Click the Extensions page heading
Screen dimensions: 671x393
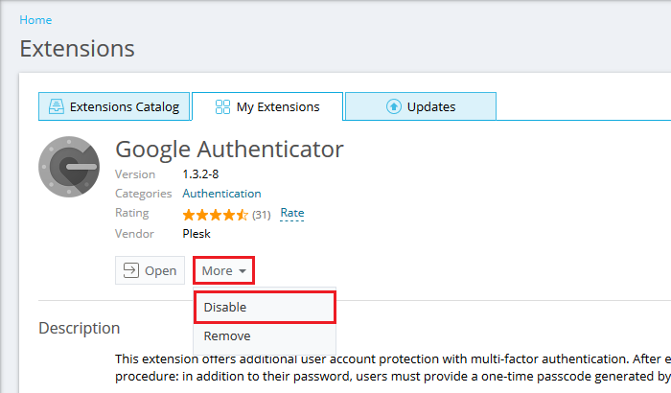point(77,48)
